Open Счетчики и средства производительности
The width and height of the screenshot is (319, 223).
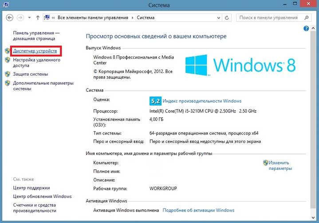(x=35, y=208)
